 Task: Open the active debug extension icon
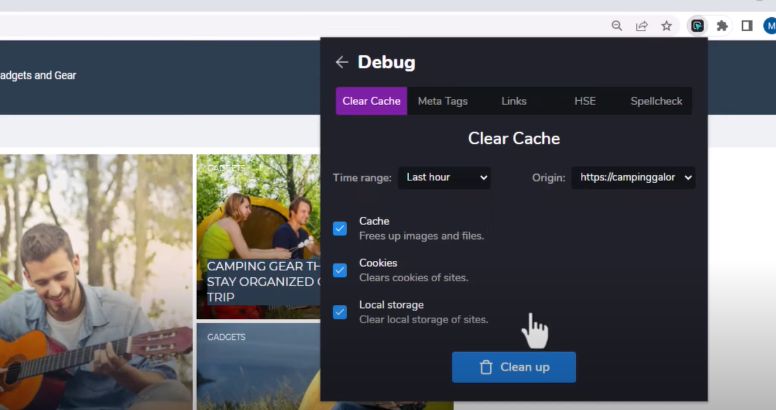pos(698,26)
